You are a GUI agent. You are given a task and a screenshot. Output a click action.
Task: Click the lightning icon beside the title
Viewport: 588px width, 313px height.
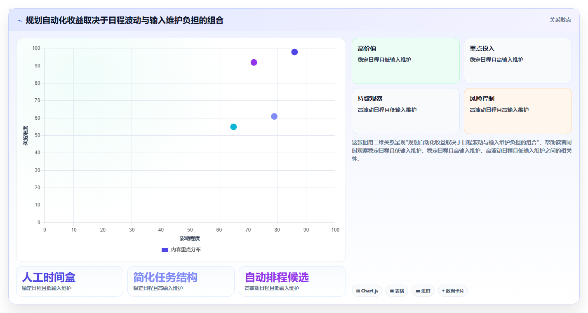pos(19,21)
